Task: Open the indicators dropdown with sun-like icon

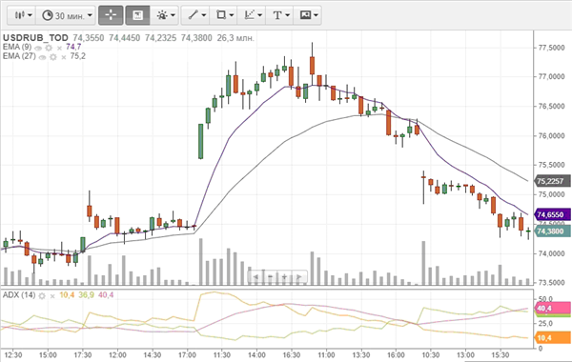Action: tap(165, 15)
